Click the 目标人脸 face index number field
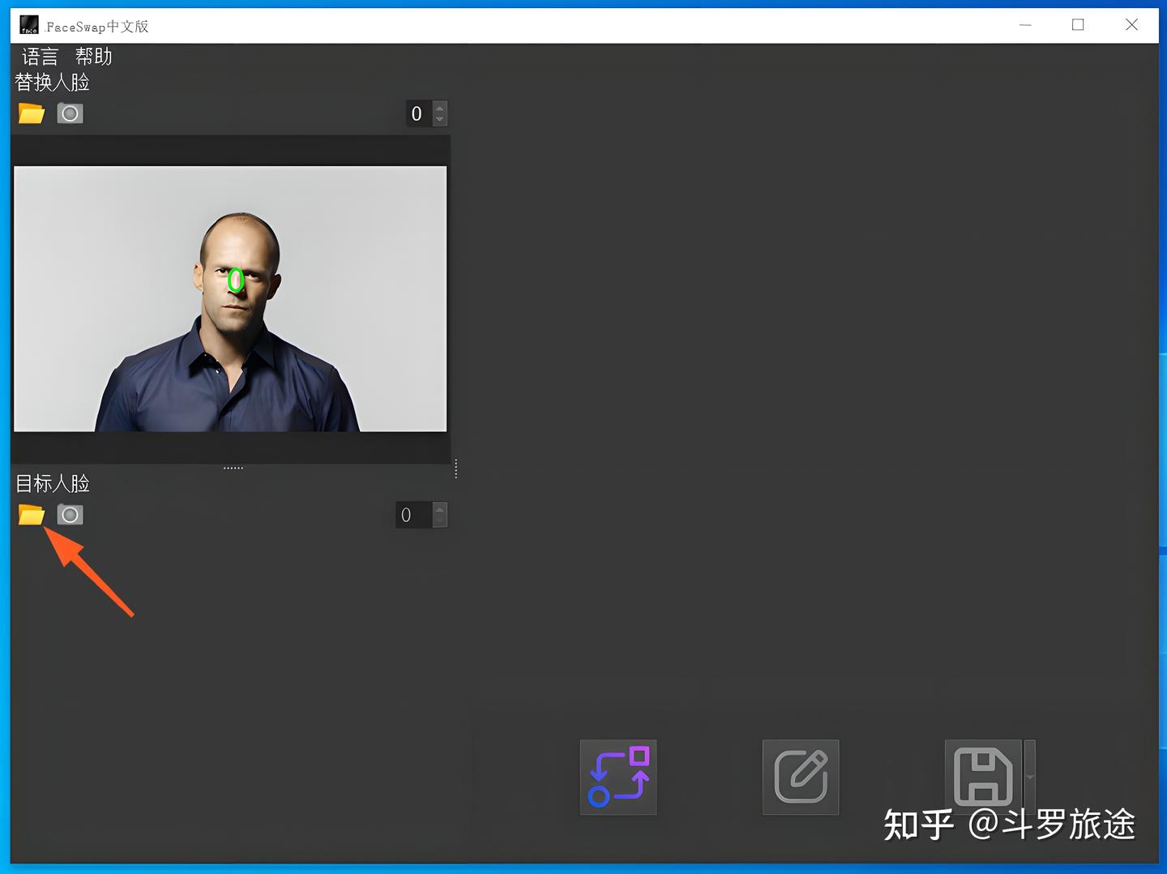The width and height of the screenshot is (1167, 874). tap(414, 515)
